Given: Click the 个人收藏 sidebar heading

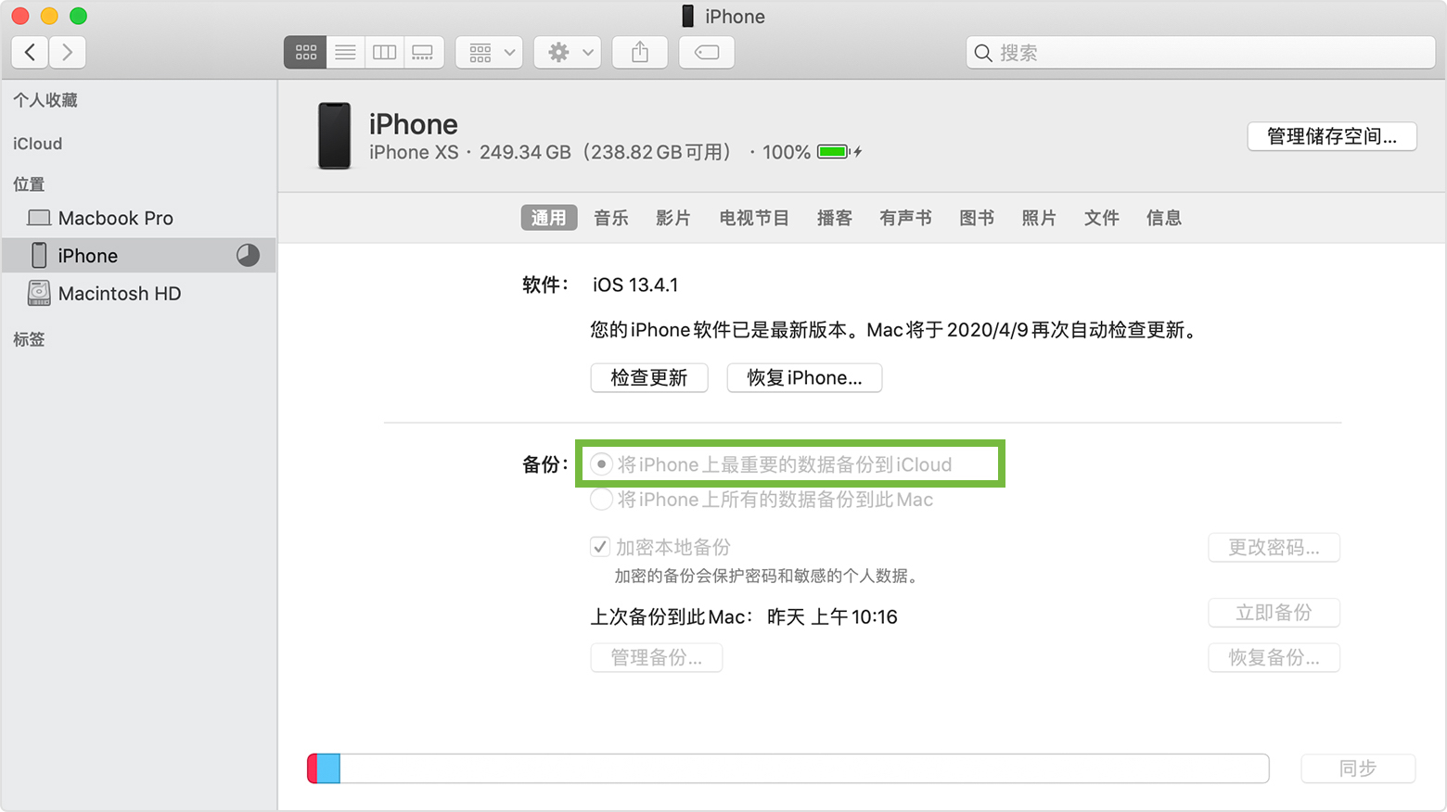Looking at the screenshot, I should [45, 100].
